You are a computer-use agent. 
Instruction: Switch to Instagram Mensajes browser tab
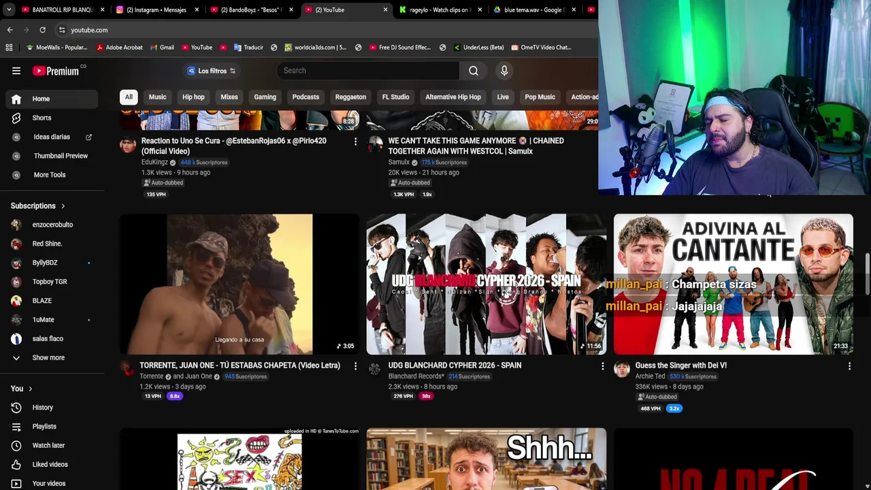pos(156,10)
